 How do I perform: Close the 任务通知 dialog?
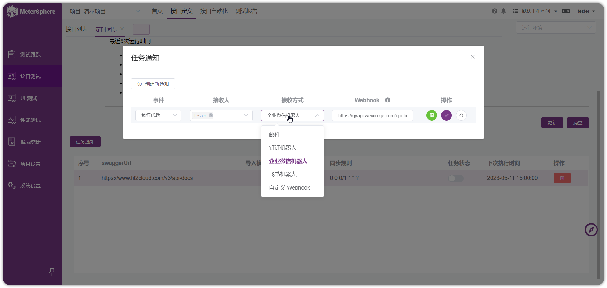473,57
